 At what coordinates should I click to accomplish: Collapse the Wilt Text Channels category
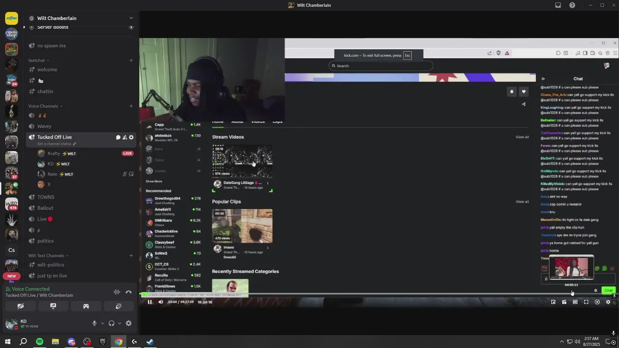tap(48, 255)
